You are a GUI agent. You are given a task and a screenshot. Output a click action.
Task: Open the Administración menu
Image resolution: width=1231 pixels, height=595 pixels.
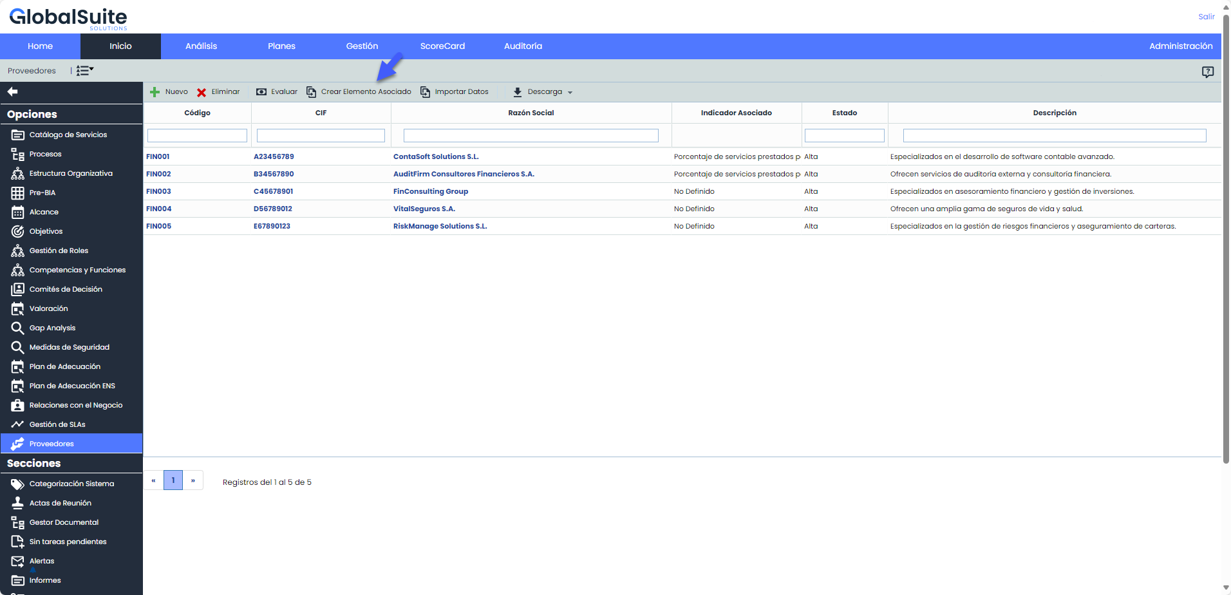pos(1180,46)
